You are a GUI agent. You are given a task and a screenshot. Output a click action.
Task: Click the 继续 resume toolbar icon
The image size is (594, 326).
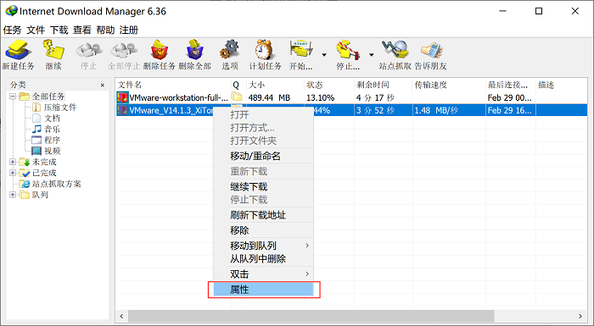click(53, 54)
